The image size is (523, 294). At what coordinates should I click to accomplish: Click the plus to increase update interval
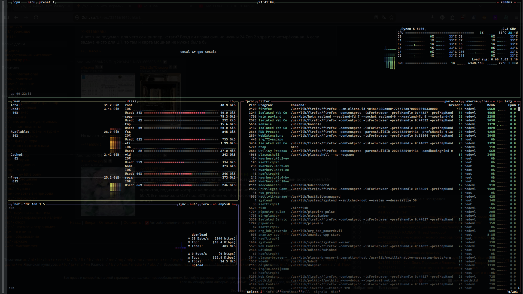pyautogui.click(x=515, y=2)
